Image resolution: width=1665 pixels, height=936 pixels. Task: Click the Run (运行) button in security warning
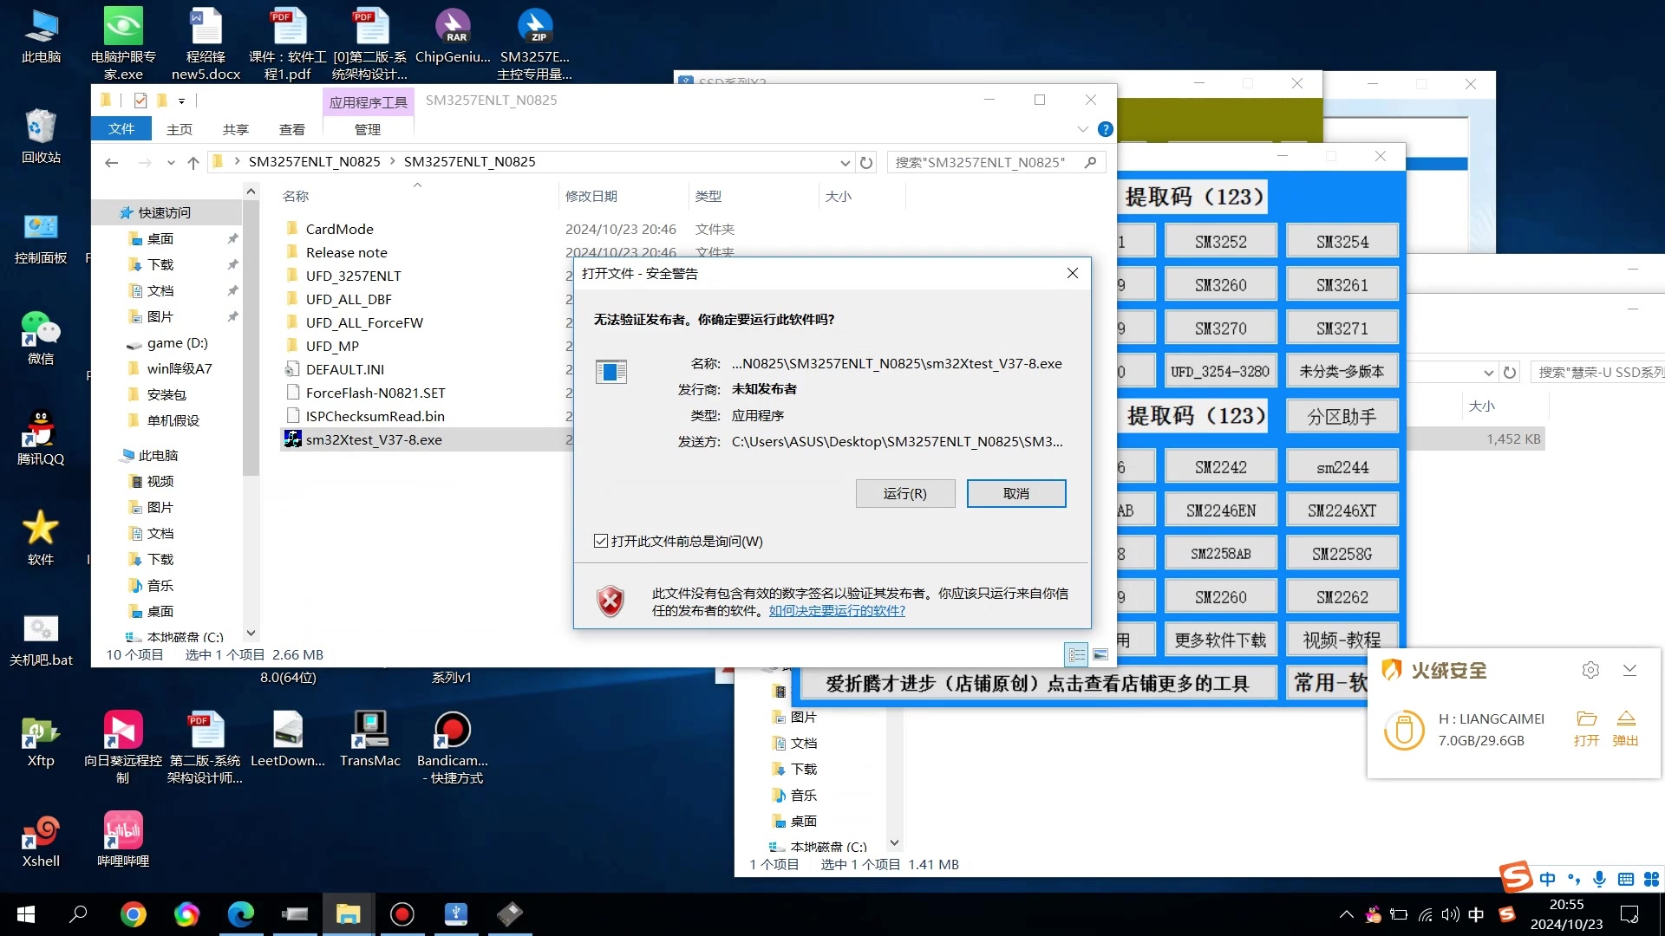(904, 493)
